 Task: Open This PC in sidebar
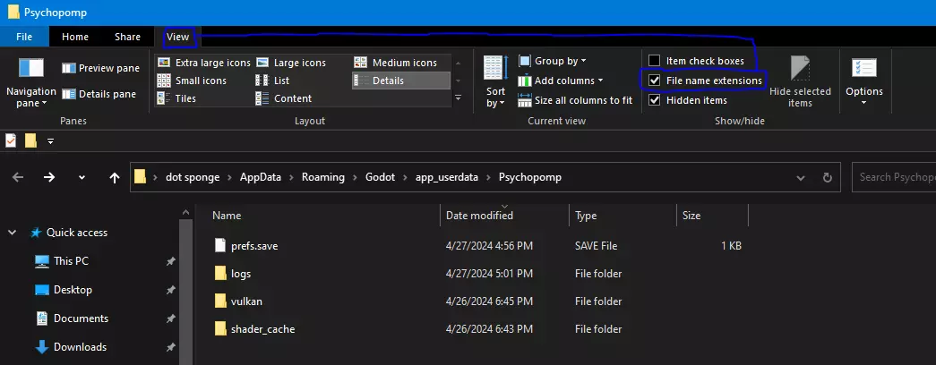coord(71,261)
